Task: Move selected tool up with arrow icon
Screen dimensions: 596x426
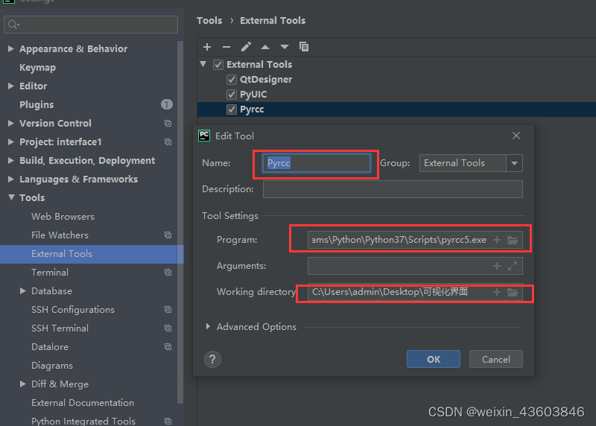Action: [265, 47]
